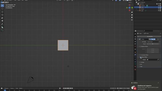Open the Material properties tab
Image resolution: width=162 pixels, height=91 pixels.
coord(135,66)
